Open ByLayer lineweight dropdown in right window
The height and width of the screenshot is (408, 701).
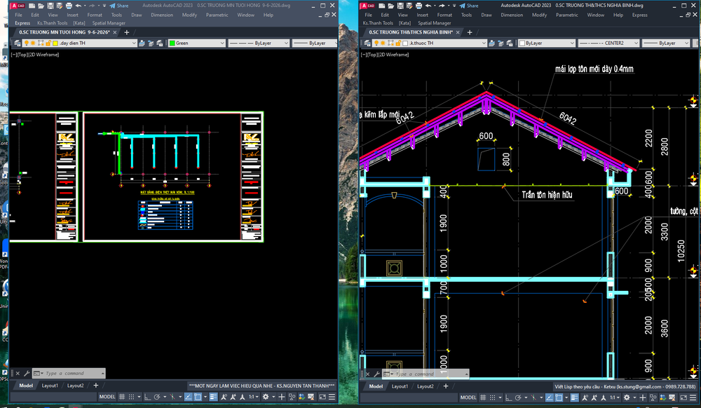pyautogui.click(x=687, y=43)
